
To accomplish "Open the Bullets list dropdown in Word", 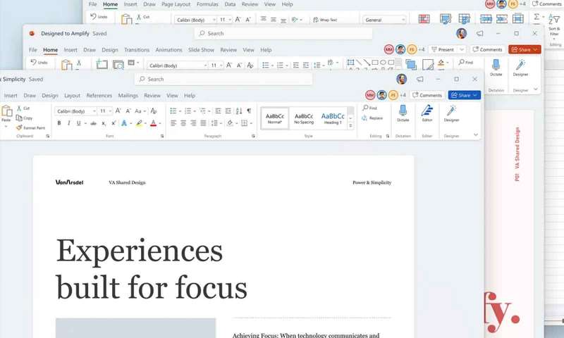I will (x=180, y=111).
